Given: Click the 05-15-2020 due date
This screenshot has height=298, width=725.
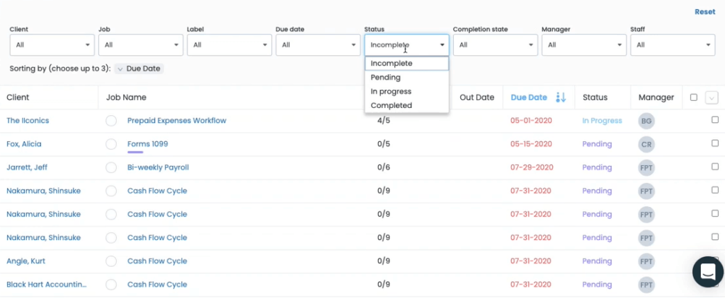Looking at the screenshot, I should pos(531,144).
